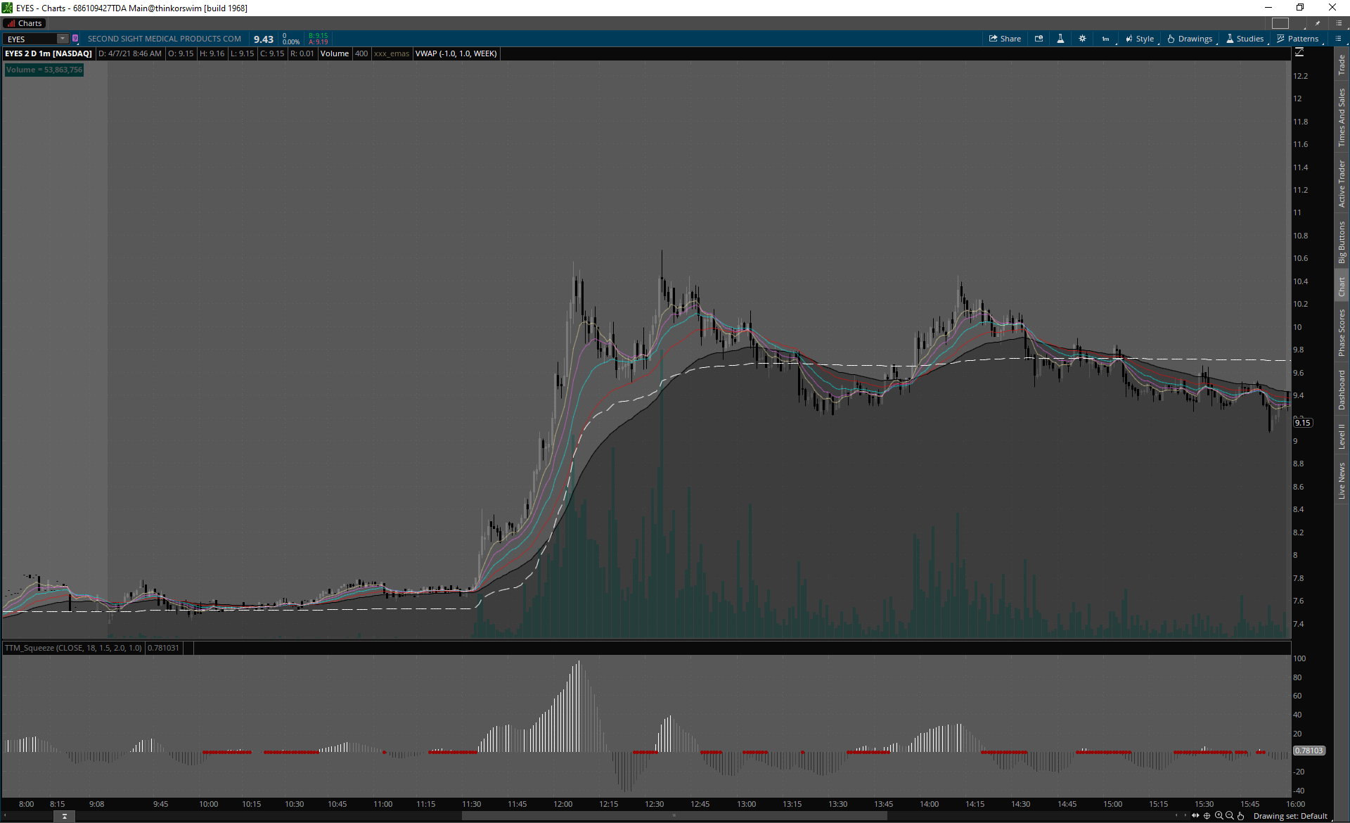Click the chart alert icon beside Share
The height and width of the screenshot is (823, 1350).
[x=1039, y=39]
